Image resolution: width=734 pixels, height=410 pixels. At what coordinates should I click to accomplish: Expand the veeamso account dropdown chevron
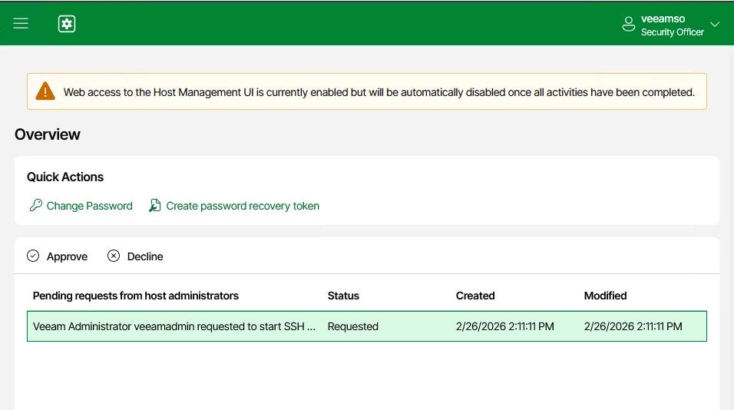(x=714, y=25)
